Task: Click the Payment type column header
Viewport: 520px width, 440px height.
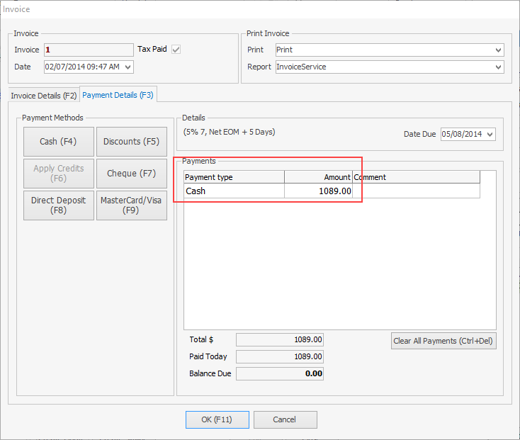Action: [x=234, y=177]
